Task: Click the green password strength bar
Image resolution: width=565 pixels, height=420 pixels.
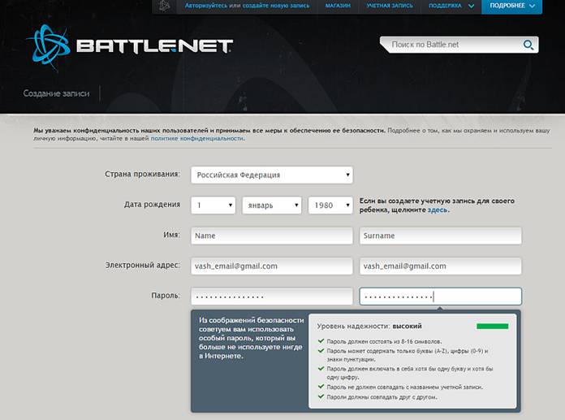Action: [x=492, y=327]
